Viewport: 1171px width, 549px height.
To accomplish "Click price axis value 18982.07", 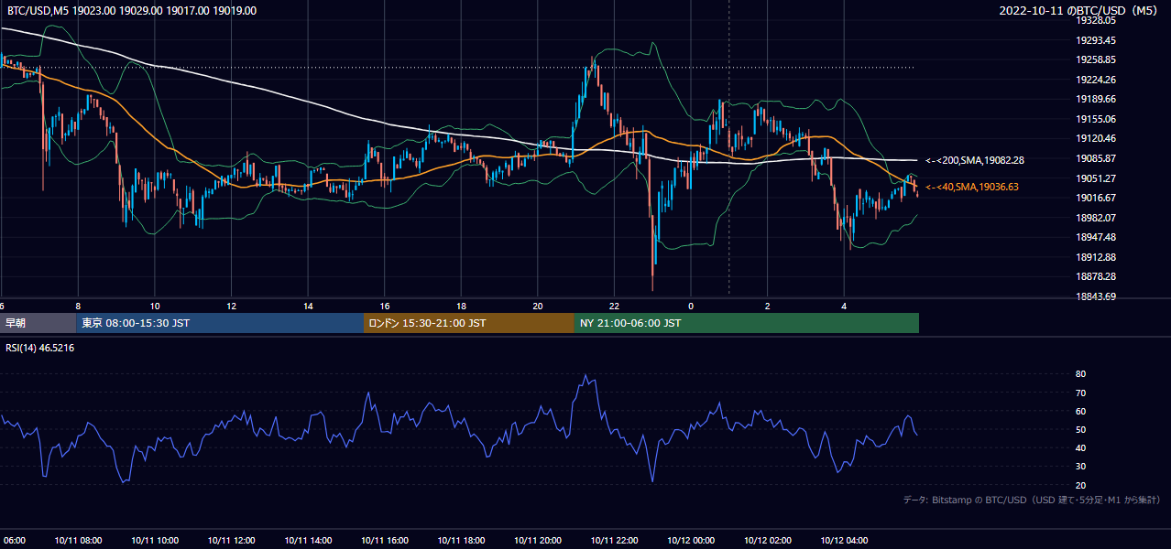I will pos(1095,218).
